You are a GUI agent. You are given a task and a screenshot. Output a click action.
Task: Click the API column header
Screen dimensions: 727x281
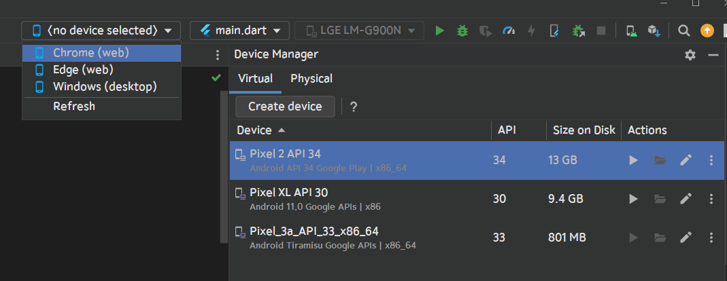(x=519, y=130)
